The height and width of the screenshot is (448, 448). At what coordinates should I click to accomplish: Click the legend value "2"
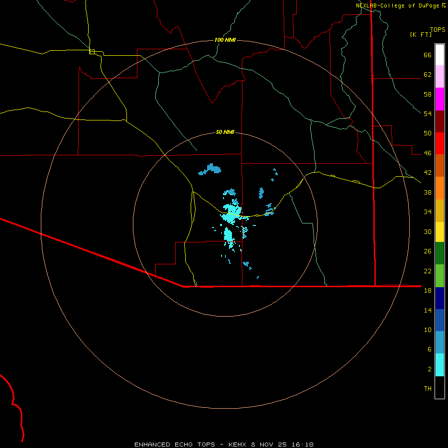[x=429, y=369]
